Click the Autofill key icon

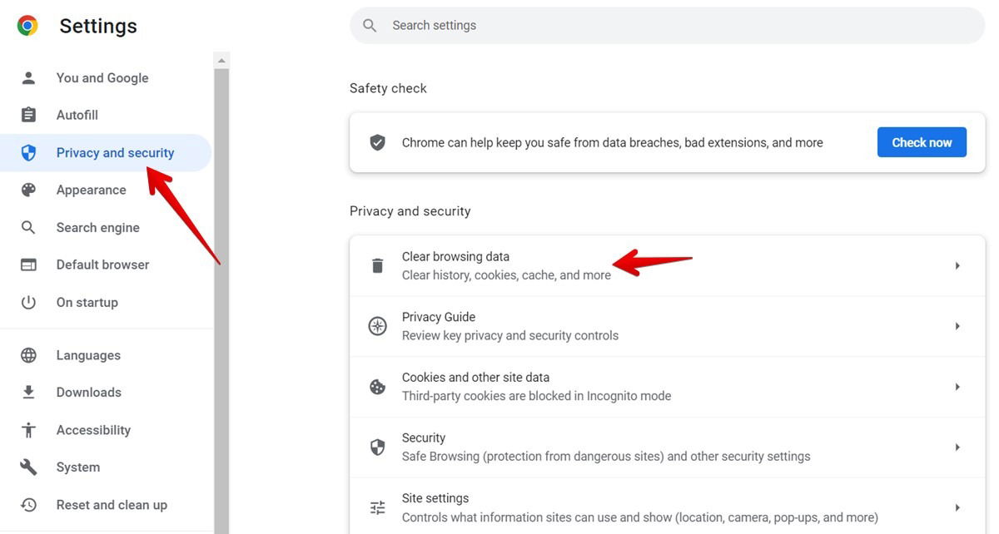(x=28, y=115)
